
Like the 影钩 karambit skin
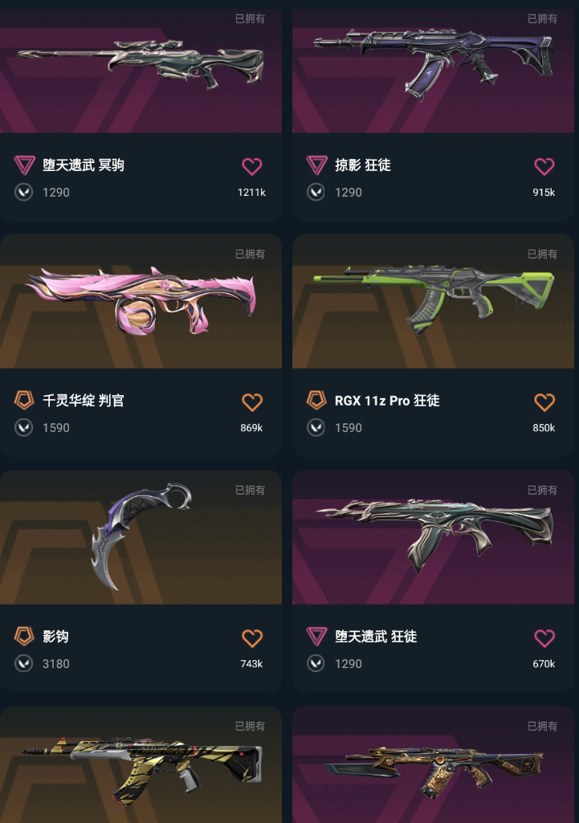click(252, 638)
